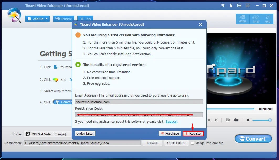
Task: Click the register key icon in title bar
Action: coord(231,5)
